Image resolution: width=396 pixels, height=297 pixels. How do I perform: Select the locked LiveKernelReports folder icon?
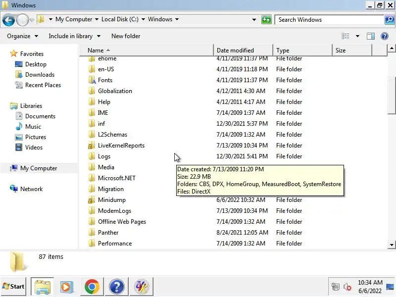pyautogui.click(x=92, y=146)
